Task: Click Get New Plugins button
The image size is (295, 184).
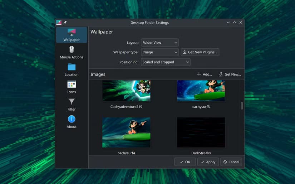Action: [200, 52]
